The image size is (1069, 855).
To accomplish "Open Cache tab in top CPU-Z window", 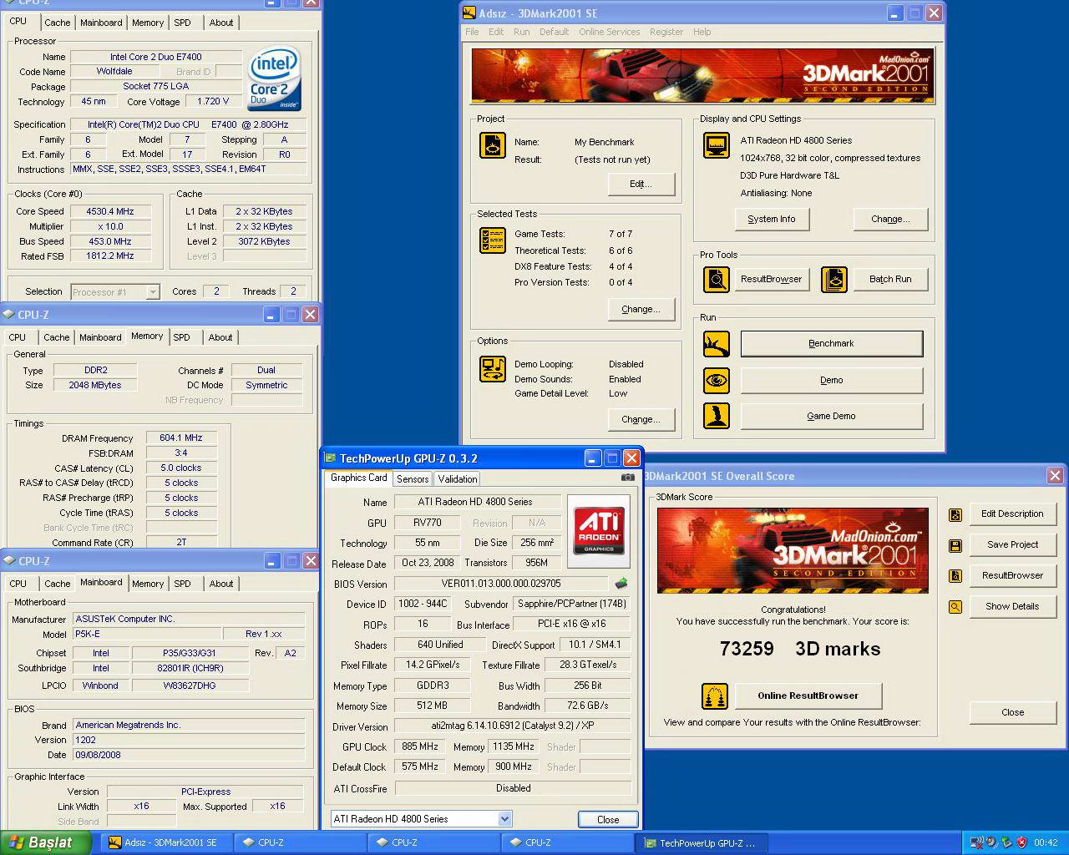I will pyautogui.click(x=58, y=23).
